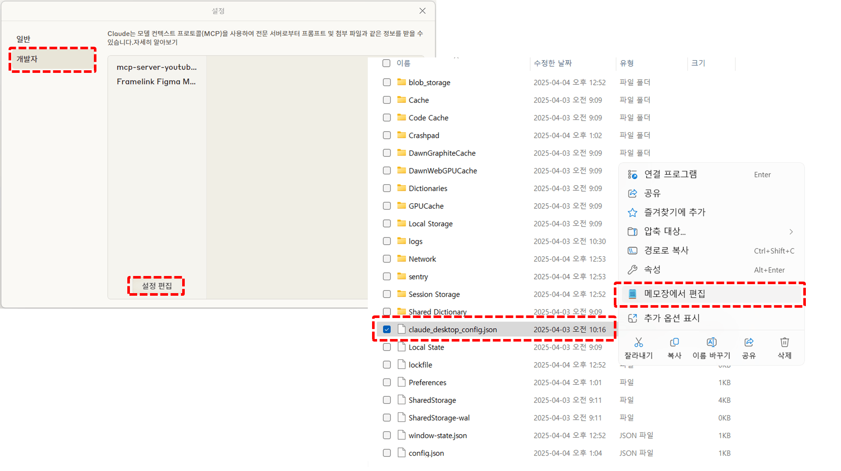Click the star icon to add to favorites
The width and height of the screenshot is (841, 471).
(632, 213)
